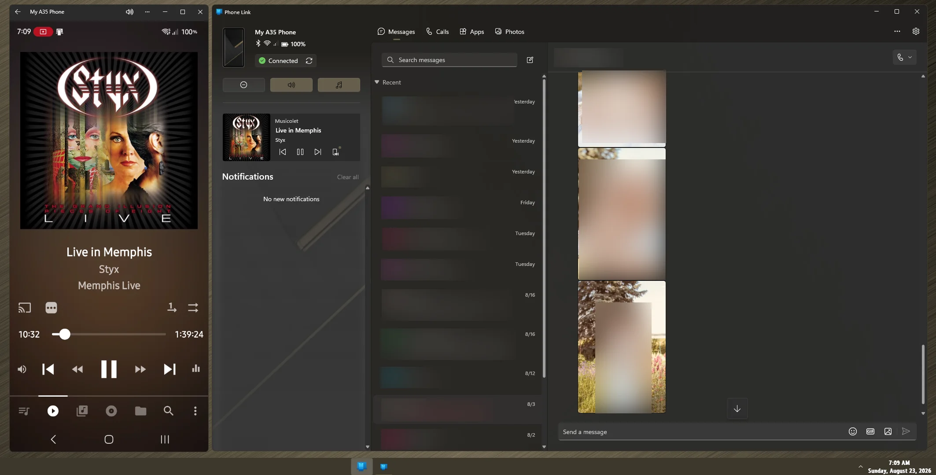The width and height of the screenshot is (936, 475).
Task: Collapse the Recent conversations section
Action: [377, 82]
